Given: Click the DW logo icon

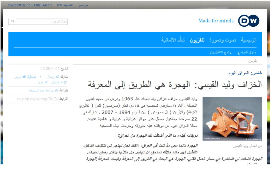Looking at the screenshot, I should coord(249,21).
